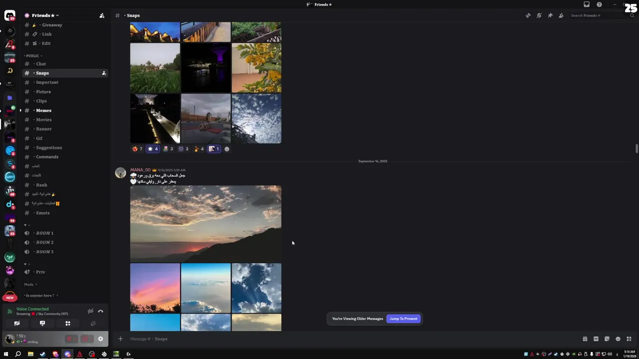
Task: Expand the 'Is anyone here ?' category
Action: 41,295
